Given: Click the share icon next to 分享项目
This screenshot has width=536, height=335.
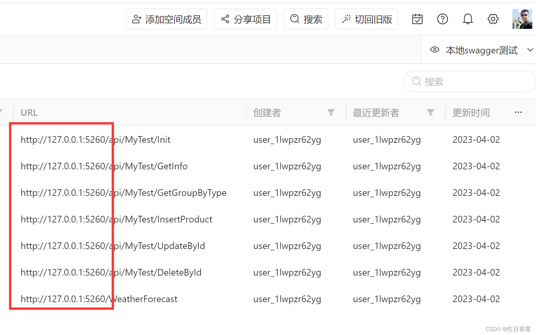Looking at the screenshot, I should coord(225,19).
